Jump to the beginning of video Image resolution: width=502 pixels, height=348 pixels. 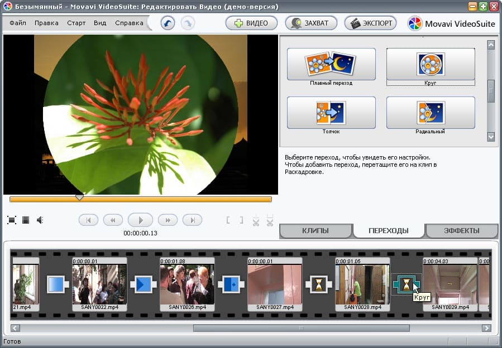point(88,220)
